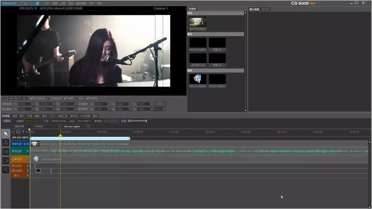Click the Tx position field
Viewport: 372px width, 209px height.
[x=25, y=104]
